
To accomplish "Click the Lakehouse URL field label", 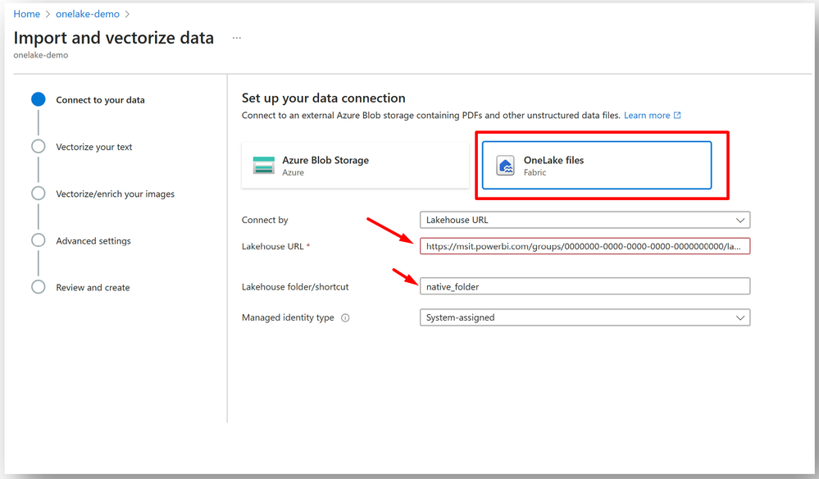I will coord(273,247).
